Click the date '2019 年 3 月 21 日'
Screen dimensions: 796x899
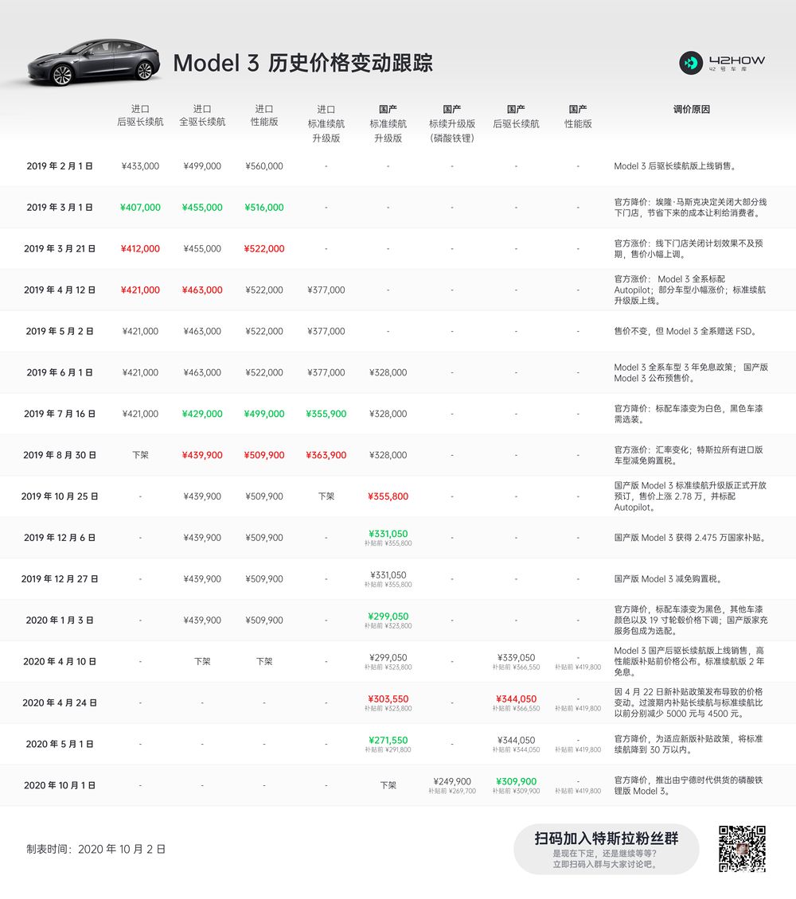click(60, 249)
